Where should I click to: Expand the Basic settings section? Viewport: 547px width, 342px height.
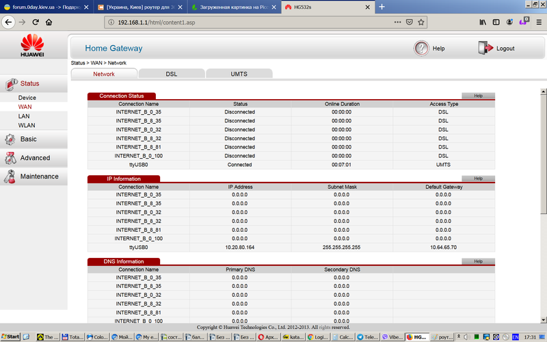(28, 139)
